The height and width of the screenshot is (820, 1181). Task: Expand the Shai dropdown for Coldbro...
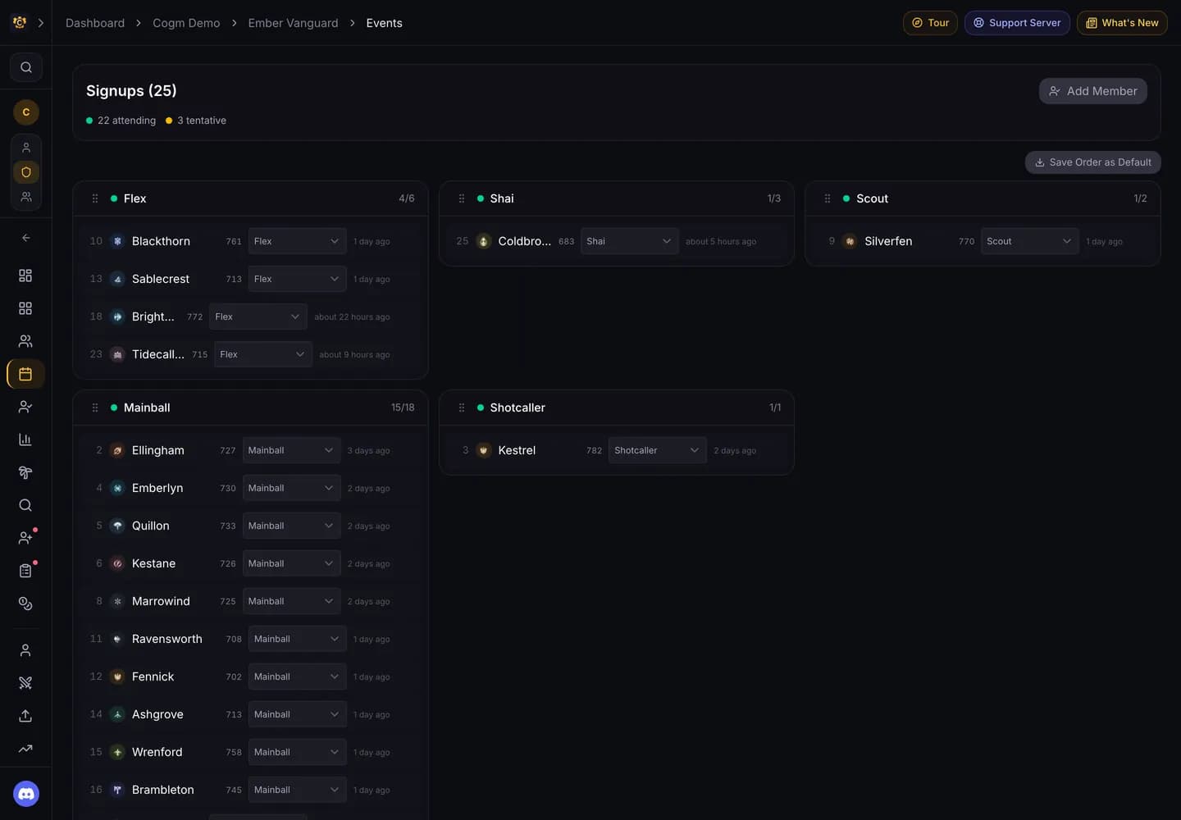[629, 241]
